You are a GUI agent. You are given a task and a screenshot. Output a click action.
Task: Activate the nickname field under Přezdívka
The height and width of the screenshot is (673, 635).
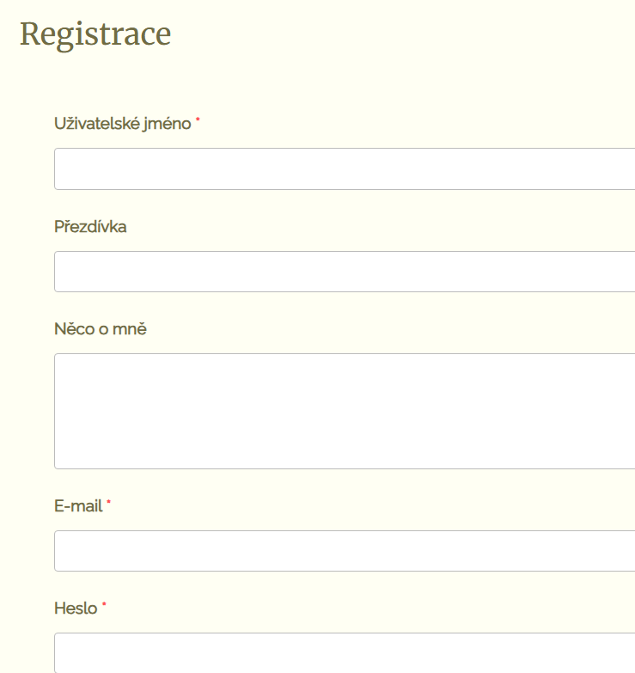[x=344, y=272]
